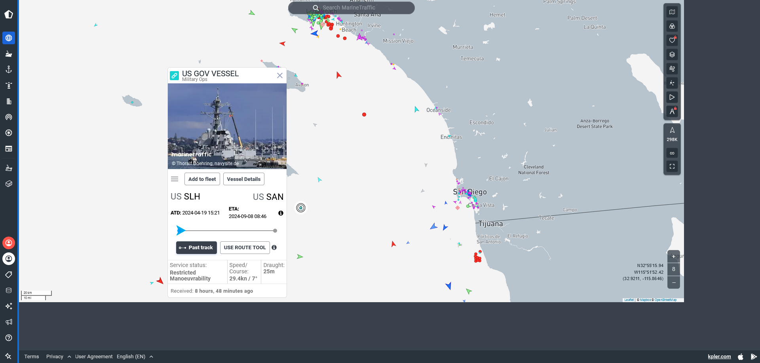Select the selected vessel target marker
The height and width of the screenshot is (363, 760).
[x=301, y=208]
